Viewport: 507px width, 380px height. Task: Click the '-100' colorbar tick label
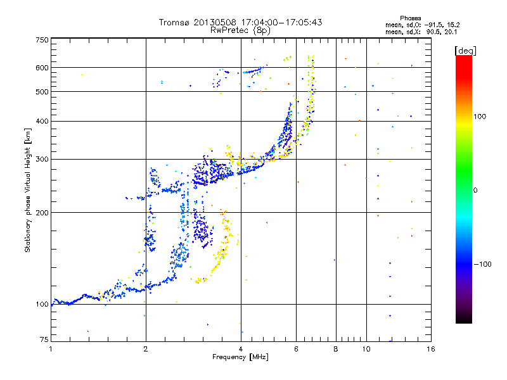483,264
